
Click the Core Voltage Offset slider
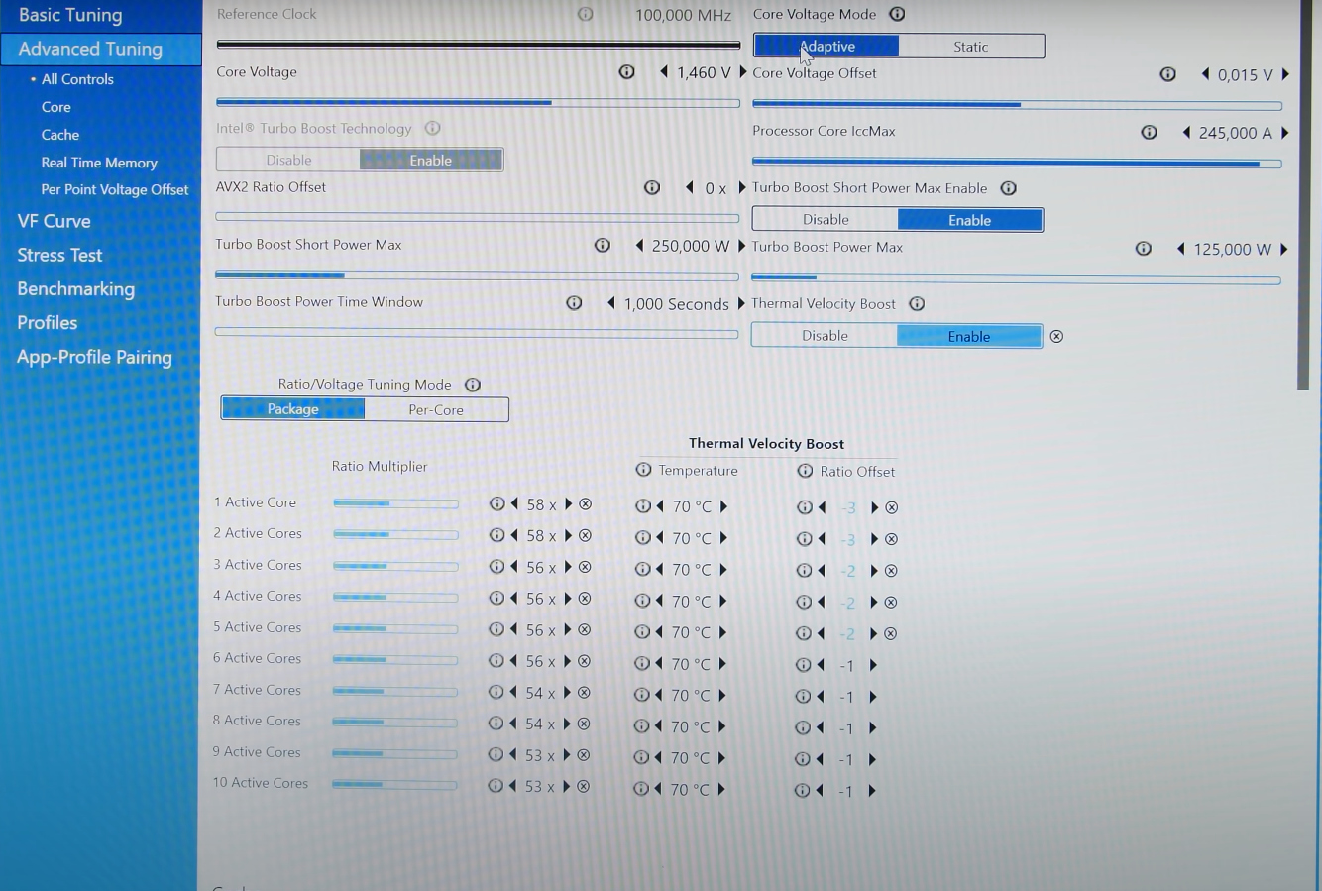tap(1016, 104)
